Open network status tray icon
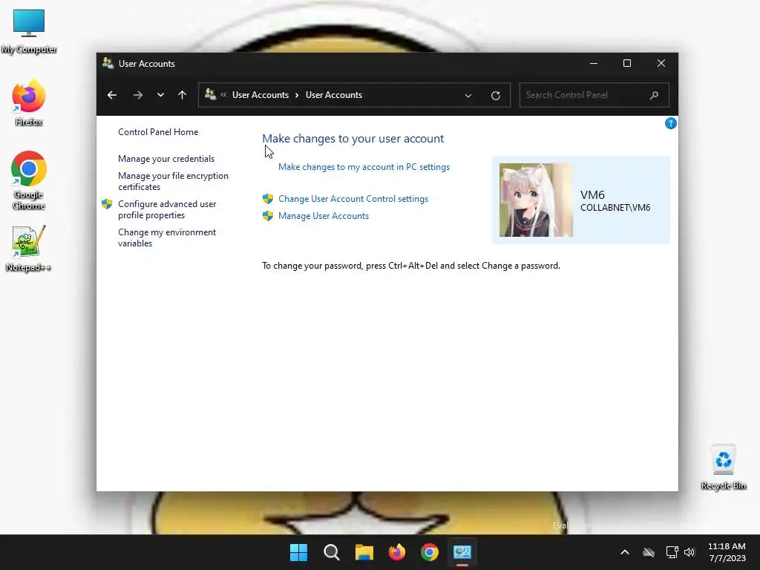Image resolution: width=760 pixels, height=570 pixels. point(672,552)
